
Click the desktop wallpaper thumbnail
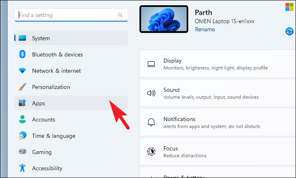tap(164, 19)
